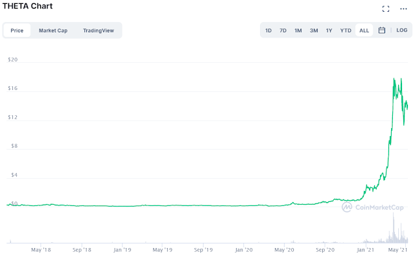The width and height of the screenshot is (415, 259).
Task: Set the chart range to YTD
Action: [x=346, y=30]
